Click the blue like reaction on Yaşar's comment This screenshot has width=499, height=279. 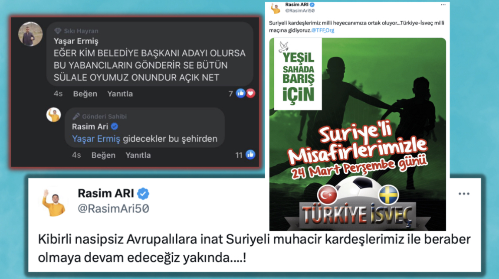(240, 94)
